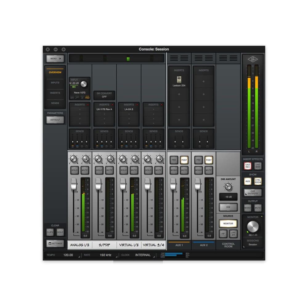Open the MENU dropdown

(55, 59)
